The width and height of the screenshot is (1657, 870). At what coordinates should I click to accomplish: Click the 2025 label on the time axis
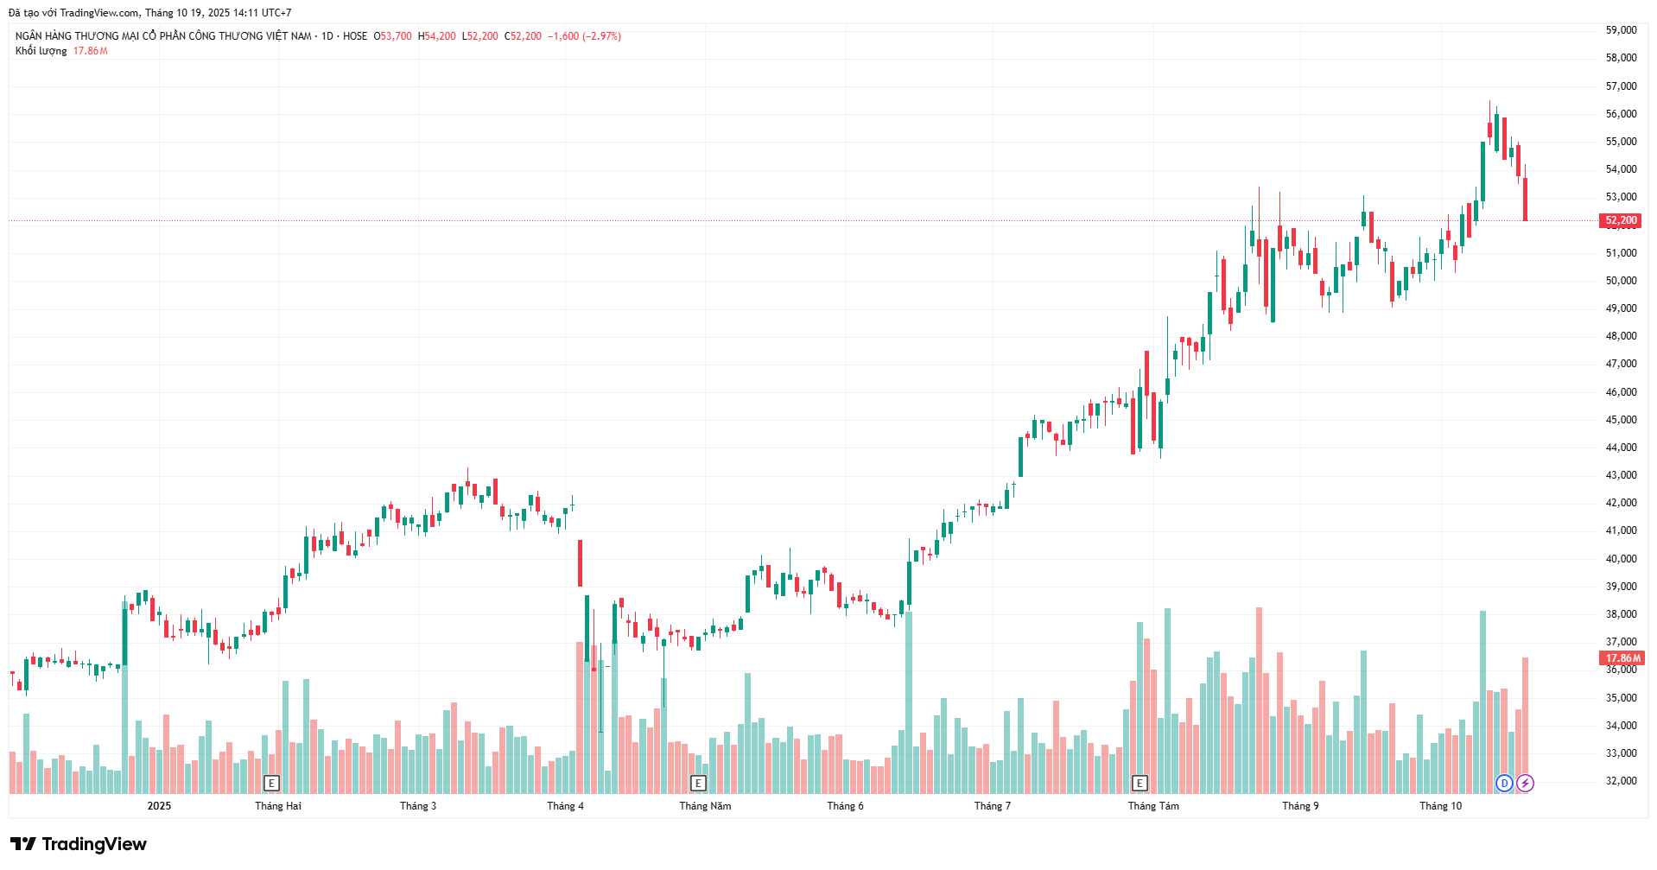[159, 806]
